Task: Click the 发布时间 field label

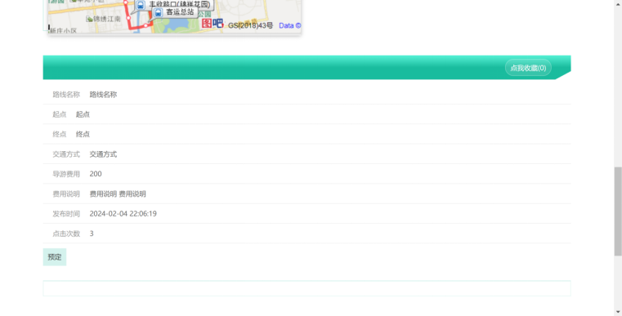Action: click(66, 214)
